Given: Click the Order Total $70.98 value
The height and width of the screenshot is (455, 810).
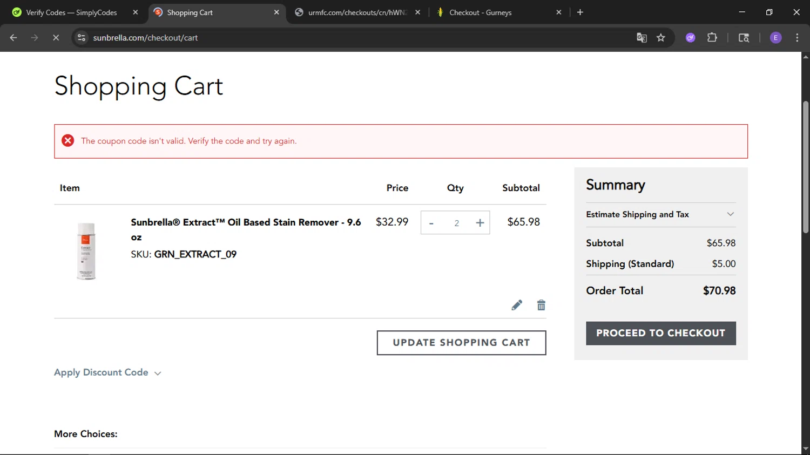Looking at the screenshot, I should [719, 291].
